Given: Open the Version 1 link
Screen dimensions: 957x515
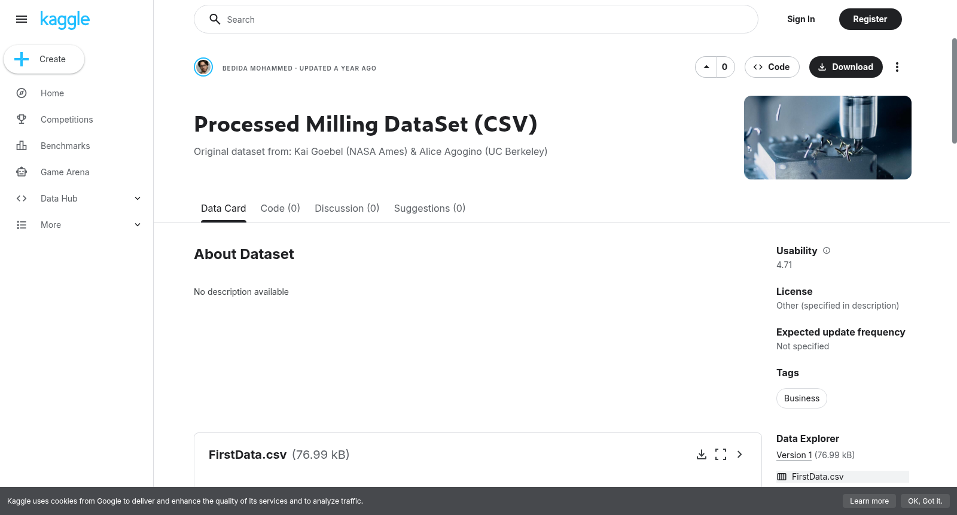Looking at the screenshot, I should [x=794, y=455].
